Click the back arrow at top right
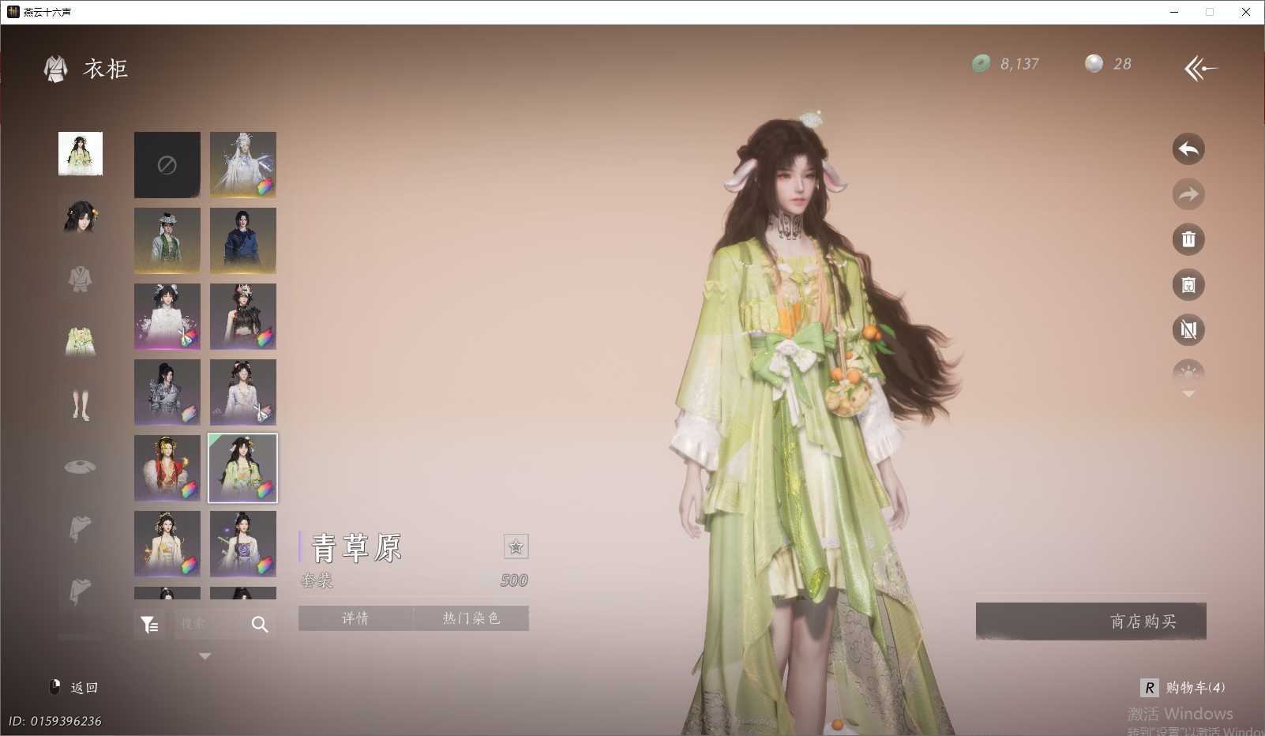The image size is (1265, 736). pyautogui.click(x=1200, y=69)
